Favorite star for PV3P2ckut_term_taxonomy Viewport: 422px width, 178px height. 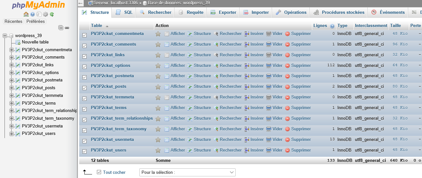[158, 129]
